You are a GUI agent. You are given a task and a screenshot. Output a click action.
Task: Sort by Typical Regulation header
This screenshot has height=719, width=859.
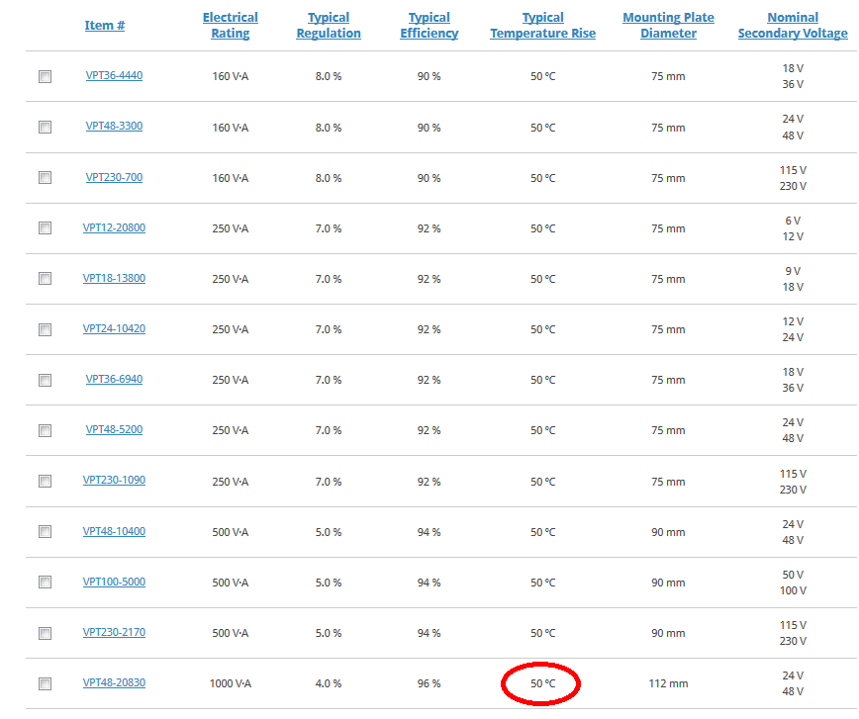[x=329, y=25]
